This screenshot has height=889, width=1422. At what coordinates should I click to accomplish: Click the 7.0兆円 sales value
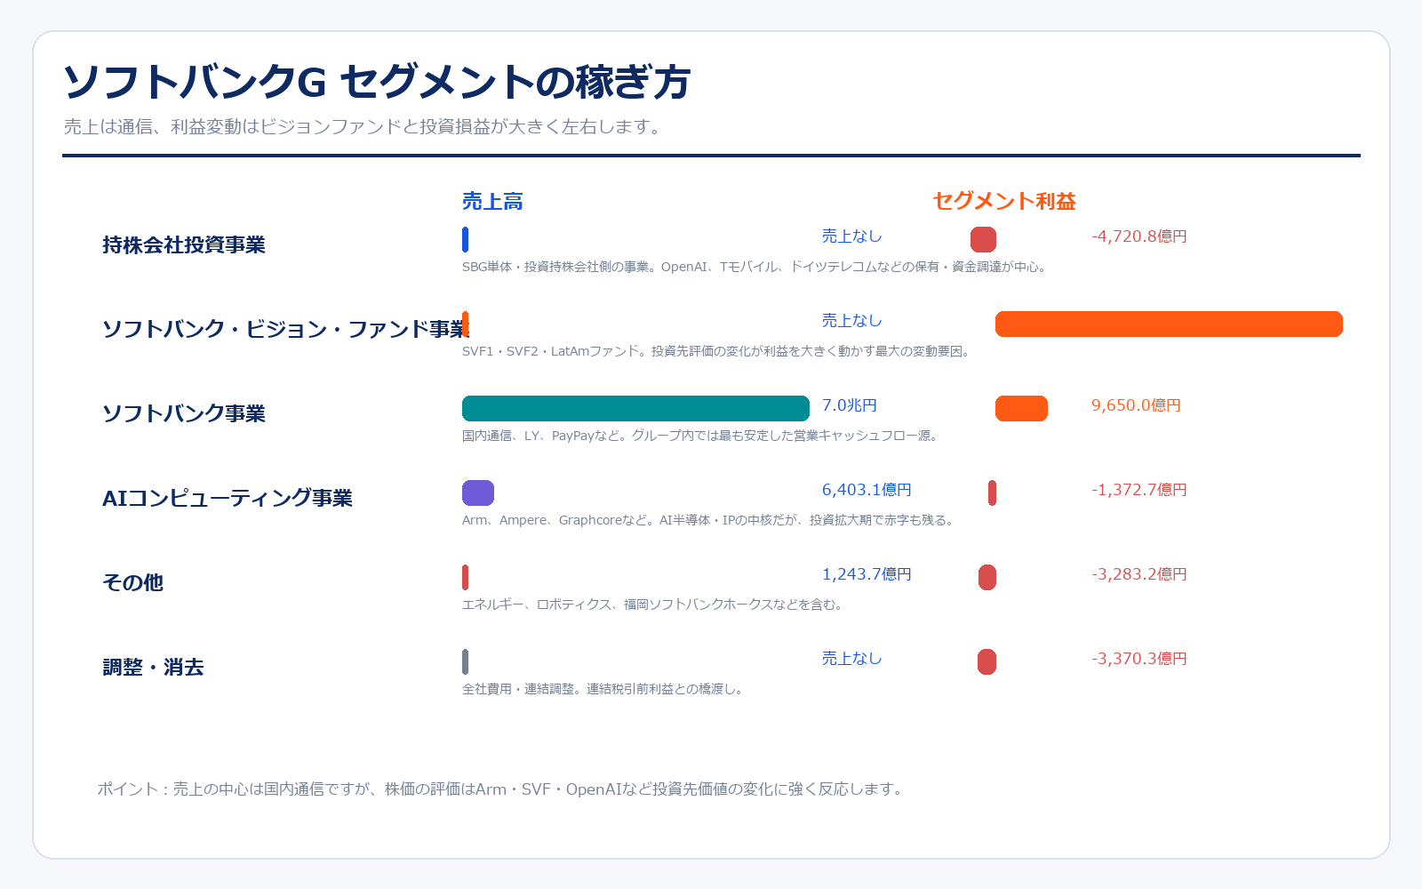[850, 405]
